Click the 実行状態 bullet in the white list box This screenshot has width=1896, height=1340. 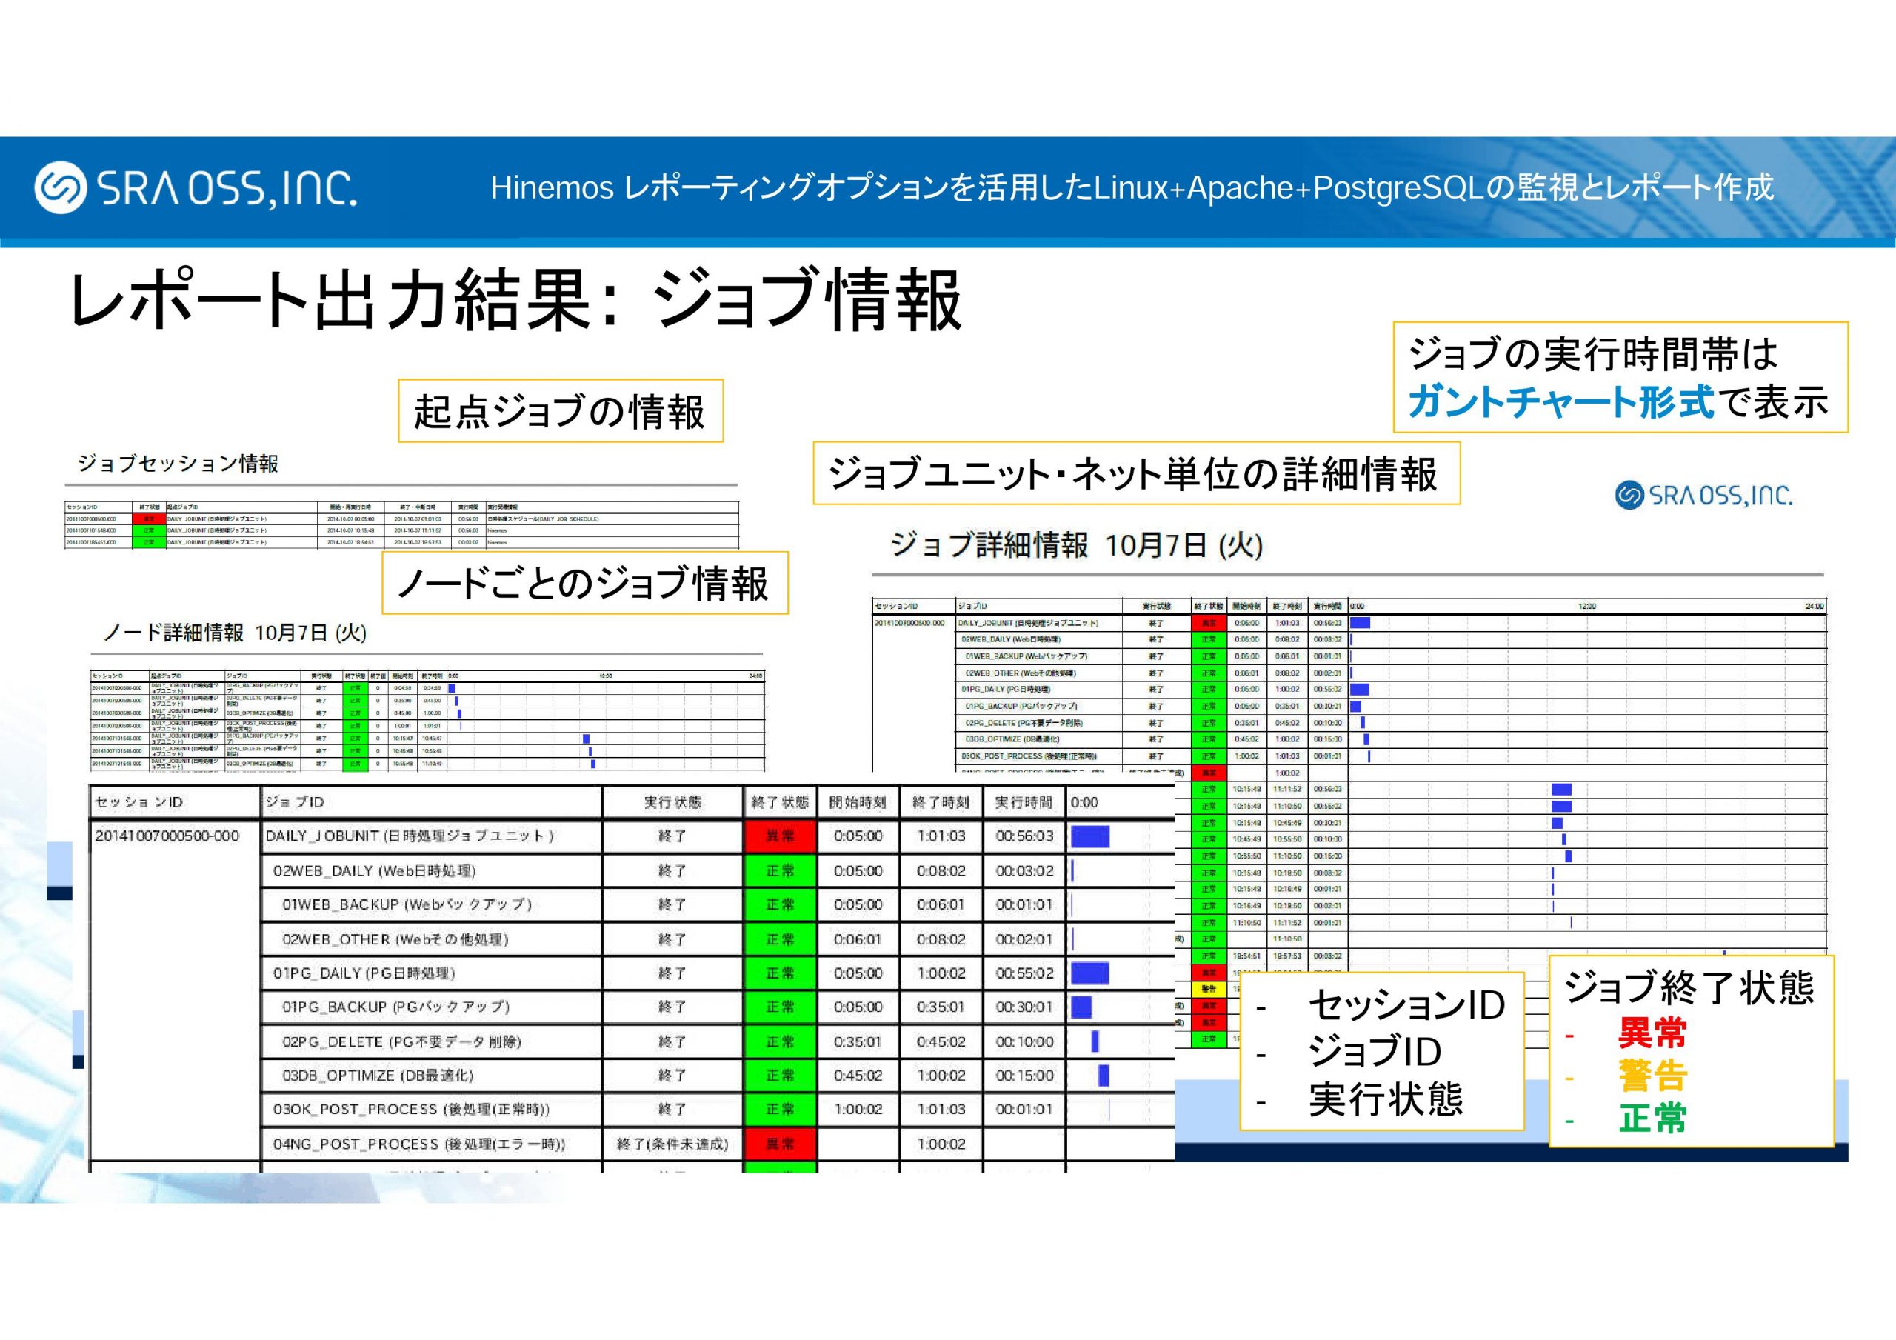(x=1386, y=1099)
